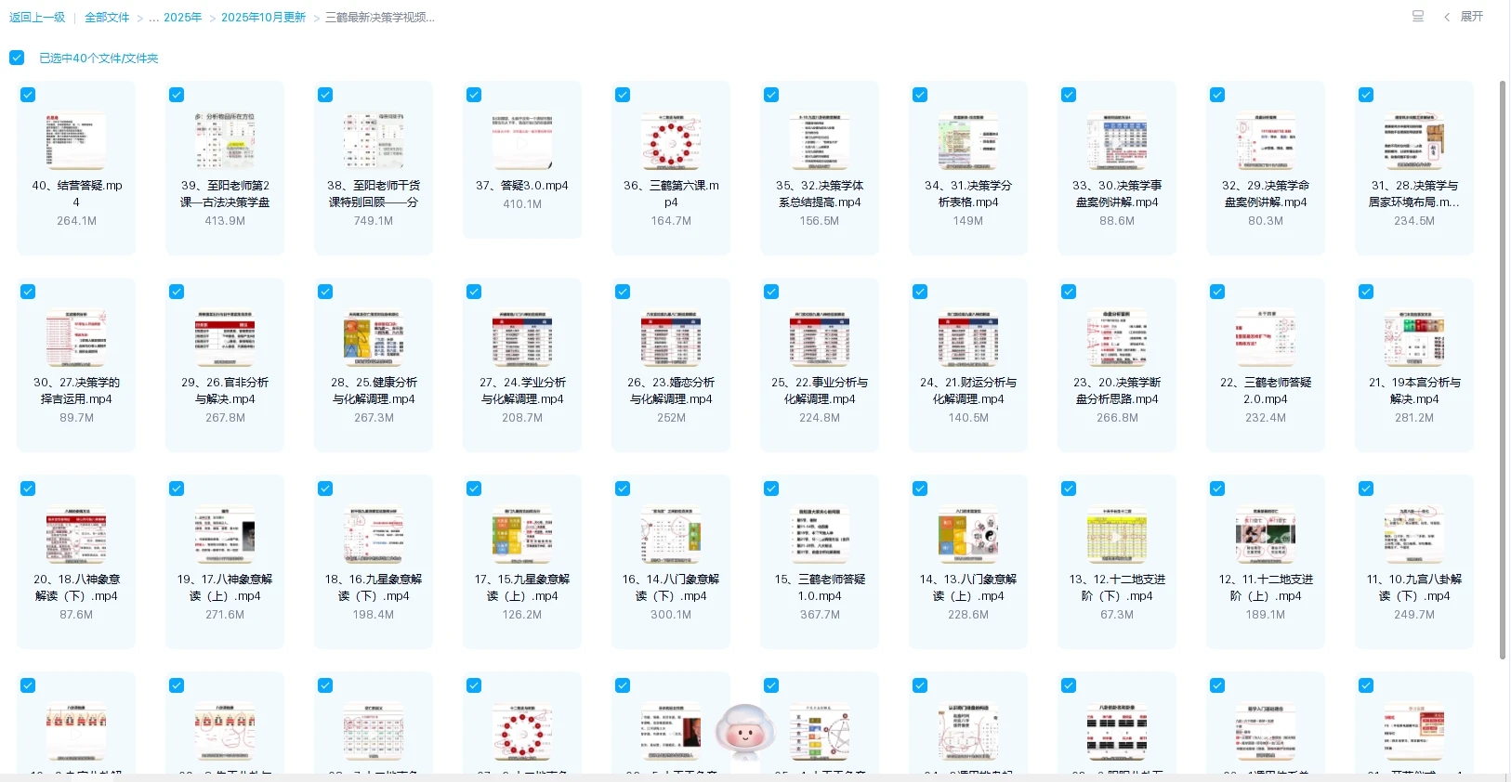
Task: Click the vertical scrollbar on the right
Action: coord(1503,370)
